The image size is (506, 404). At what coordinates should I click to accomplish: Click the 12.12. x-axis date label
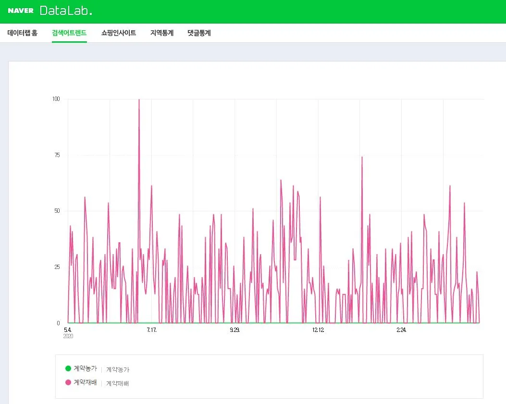point(318,330)
